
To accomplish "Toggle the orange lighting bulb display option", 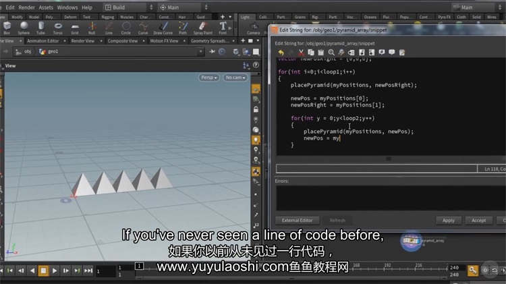I will coord(256,140).
